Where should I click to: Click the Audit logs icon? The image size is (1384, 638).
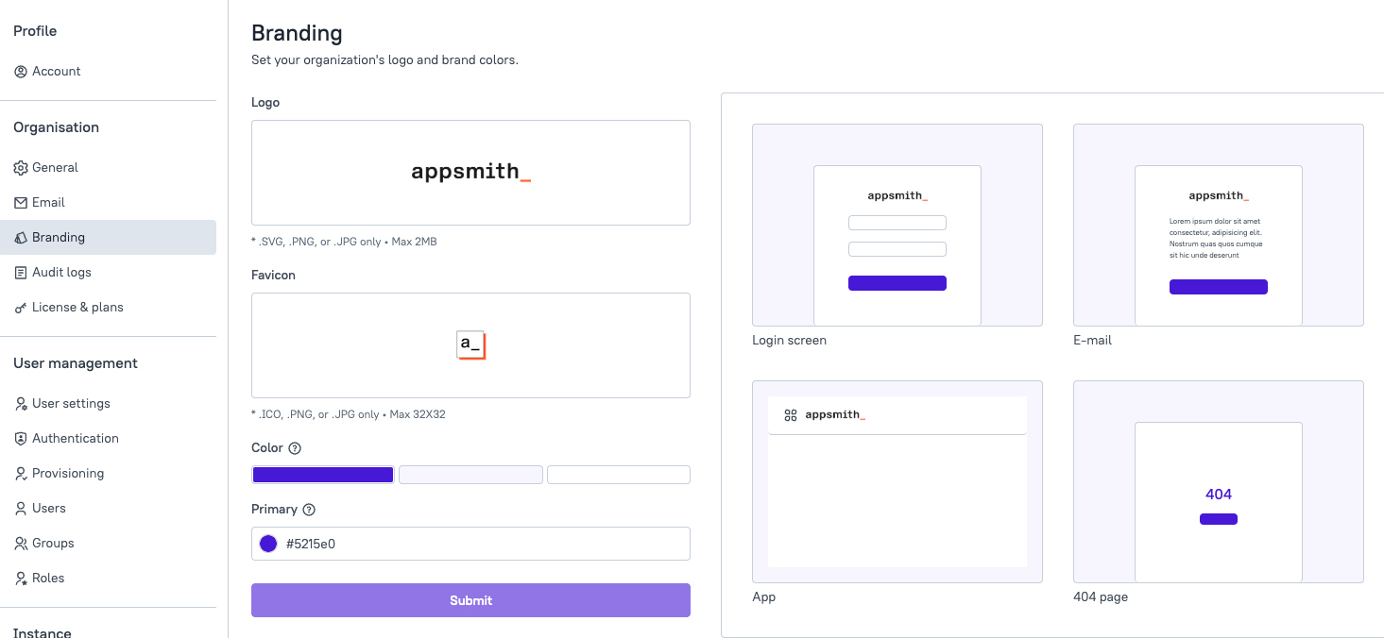pyautogui.click(x=21, y=273)
